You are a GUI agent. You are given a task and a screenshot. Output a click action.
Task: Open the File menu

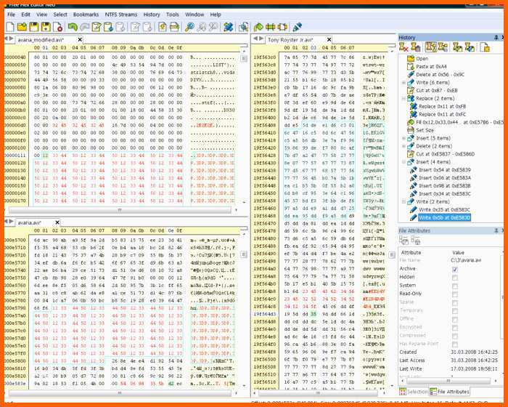tap(11, 15)
